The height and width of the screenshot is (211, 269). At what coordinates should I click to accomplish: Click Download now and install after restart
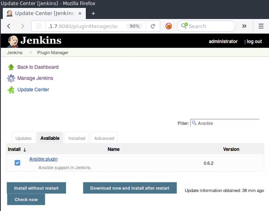130,188
